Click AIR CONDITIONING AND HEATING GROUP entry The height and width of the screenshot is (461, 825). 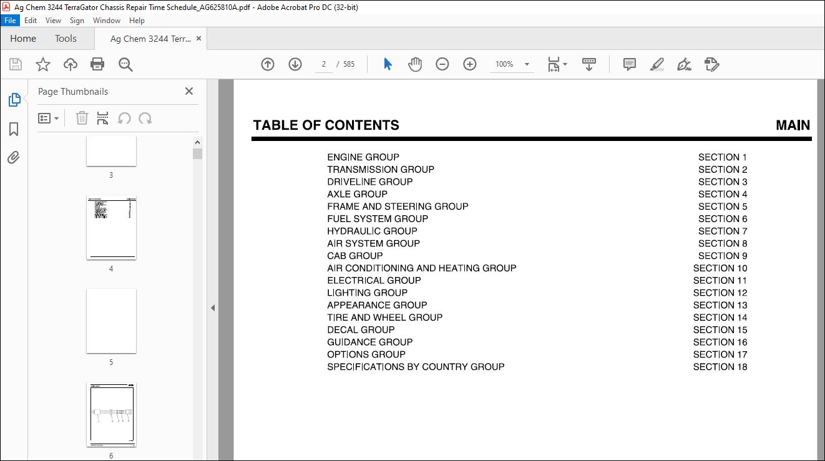click(x=422, y=268)
